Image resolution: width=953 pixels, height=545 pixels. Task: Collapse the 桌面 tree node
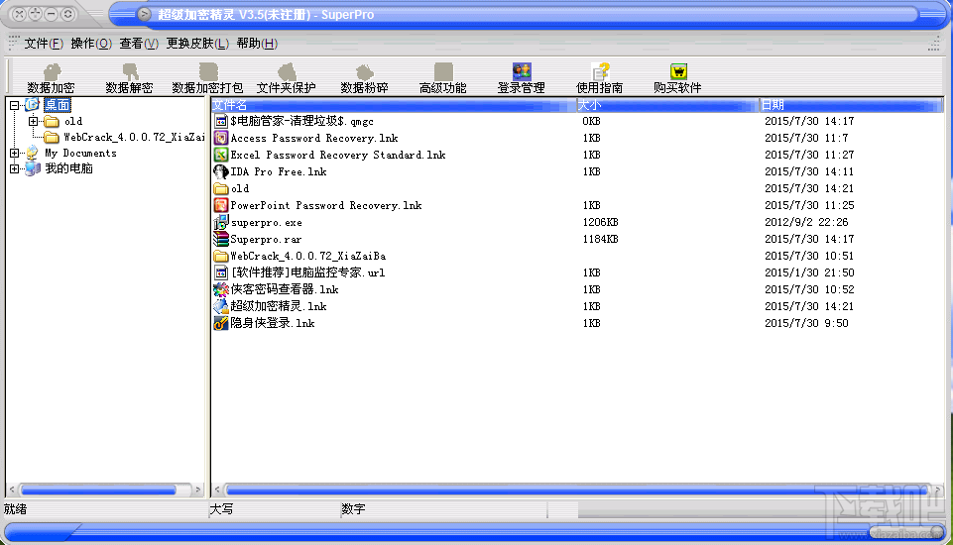click(15, 105)
